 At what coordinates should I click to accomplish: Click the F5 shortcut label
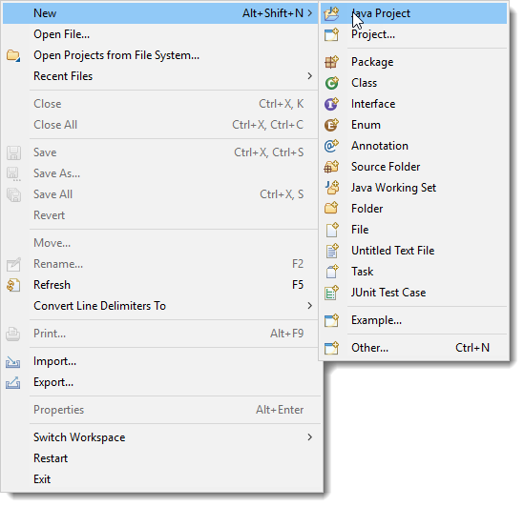coord(298,285)
